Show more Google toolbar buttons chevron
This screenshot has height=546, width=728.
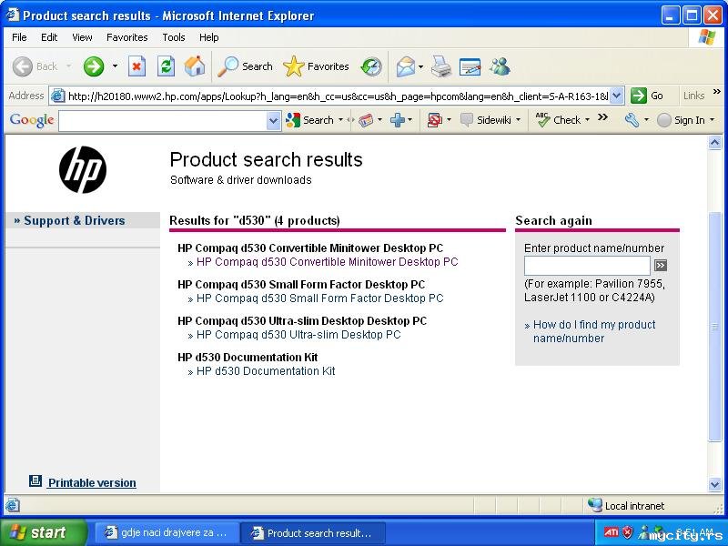click(x=602, y=117)
